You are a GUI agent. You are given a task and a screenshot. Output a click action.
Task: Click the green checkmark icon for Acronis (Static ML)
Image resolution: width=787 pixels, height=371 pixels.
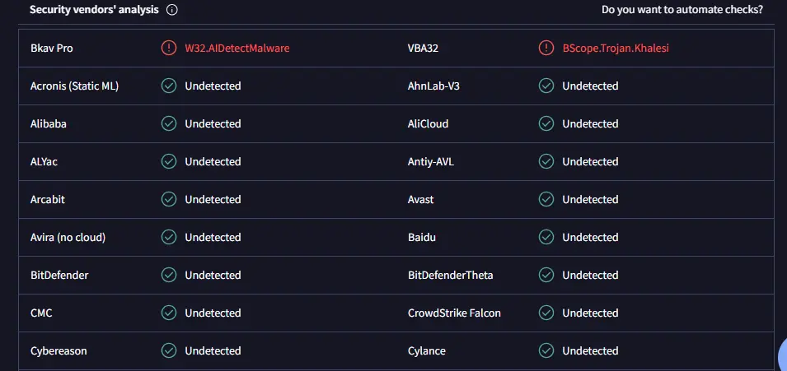point(169,86)
